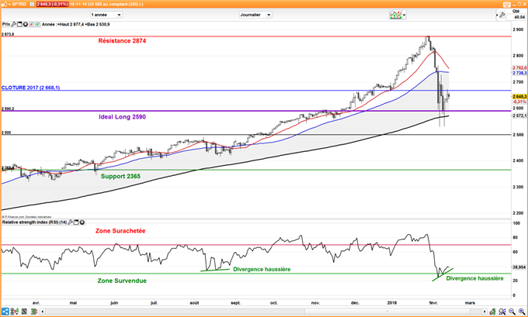The width and height of the screenshot is (528, 317).
Task: Click the detach window icon in title bar
Action: coord(507,5)
